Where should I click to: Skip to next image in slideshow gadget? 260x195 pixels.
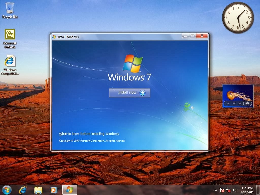[239, 103]
